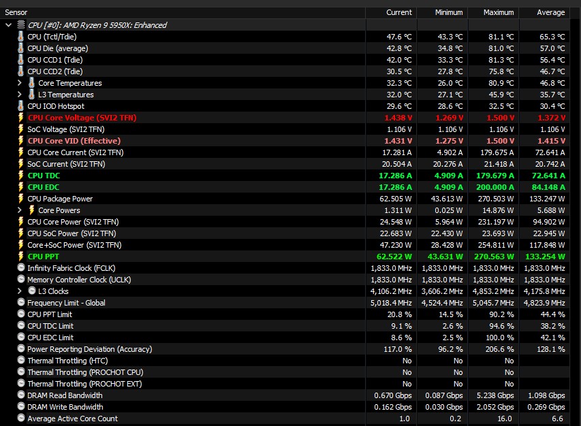The width and height of the screenshot is (581, 426).
Task: Click the icon for Thermal Throttling (PROCHOT CPU)
Action: pos(21,372)
